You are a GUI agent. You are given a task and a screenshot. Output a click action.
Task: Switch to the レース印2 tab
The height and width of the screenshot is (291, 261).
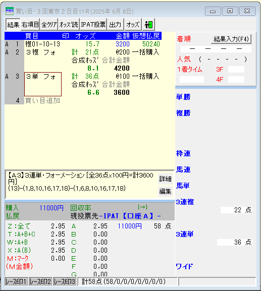coord(40,281)
